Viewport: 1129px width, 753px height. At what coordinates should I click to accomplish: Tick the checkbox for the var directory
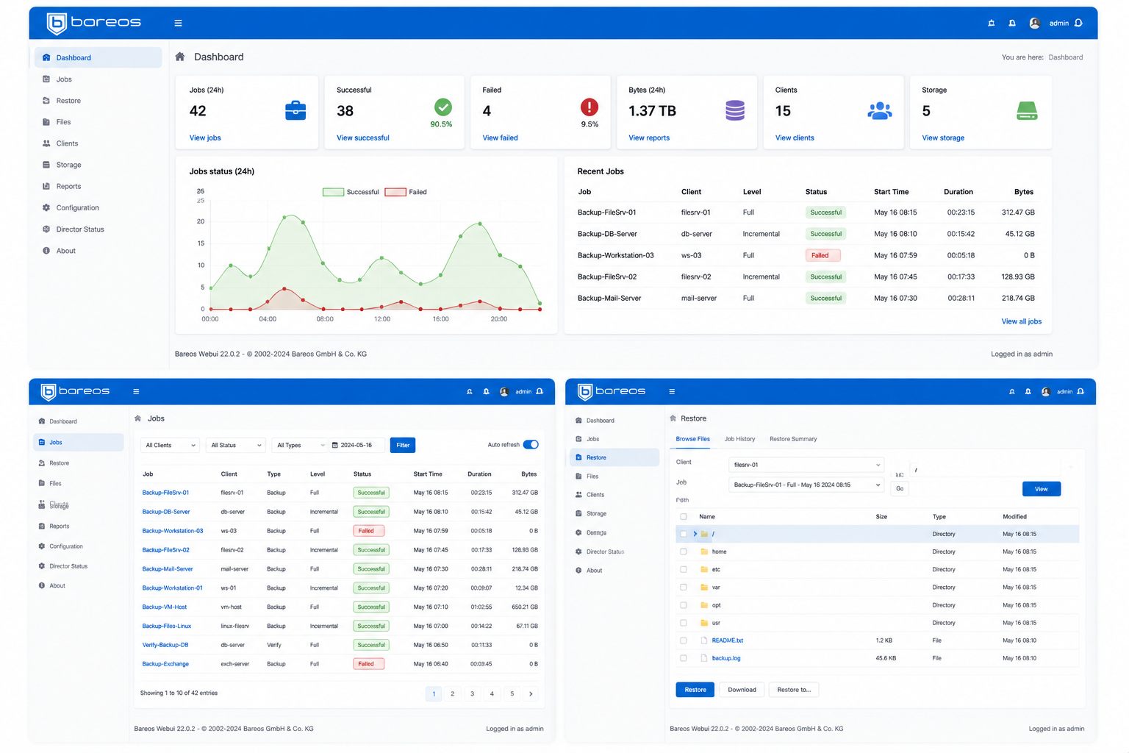click(684, 588)
